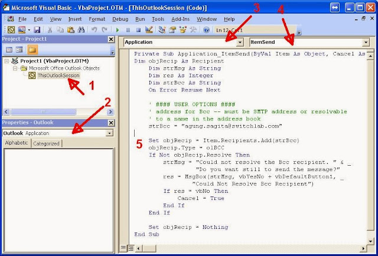This screenshot has height=256, width=378.
Task: Click code window horizontal scroll right arrow
Action: tap(363, 248)
